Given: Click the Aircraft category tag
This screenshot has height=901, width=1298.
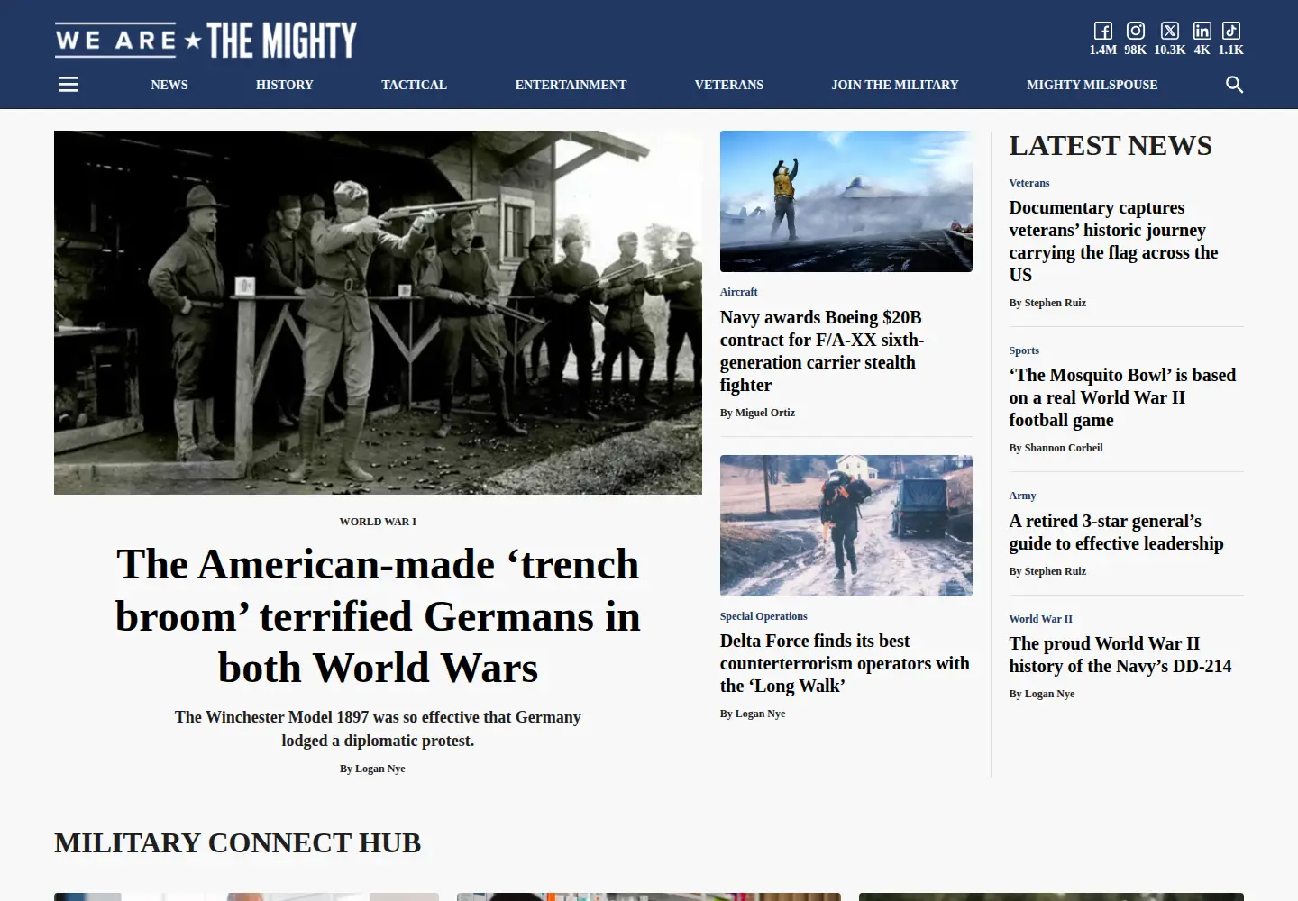Looking at the screenshot, I should 739,292.
